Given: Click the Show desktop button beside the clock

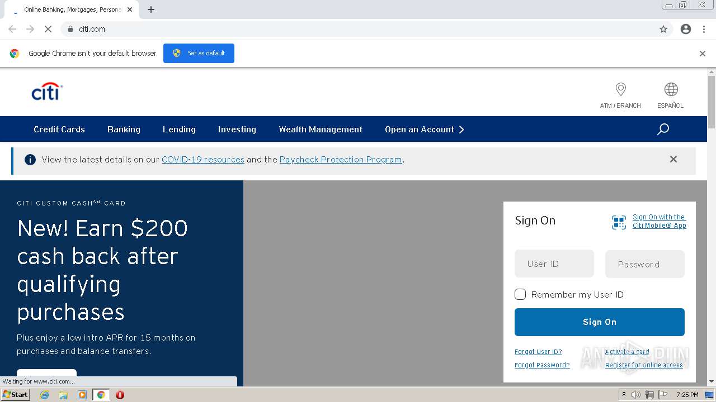Looking at the screenshot, I should point(709,395).
